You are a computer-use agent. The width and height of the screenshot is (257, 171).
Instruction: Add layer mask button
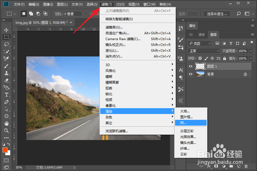(216, 166)
